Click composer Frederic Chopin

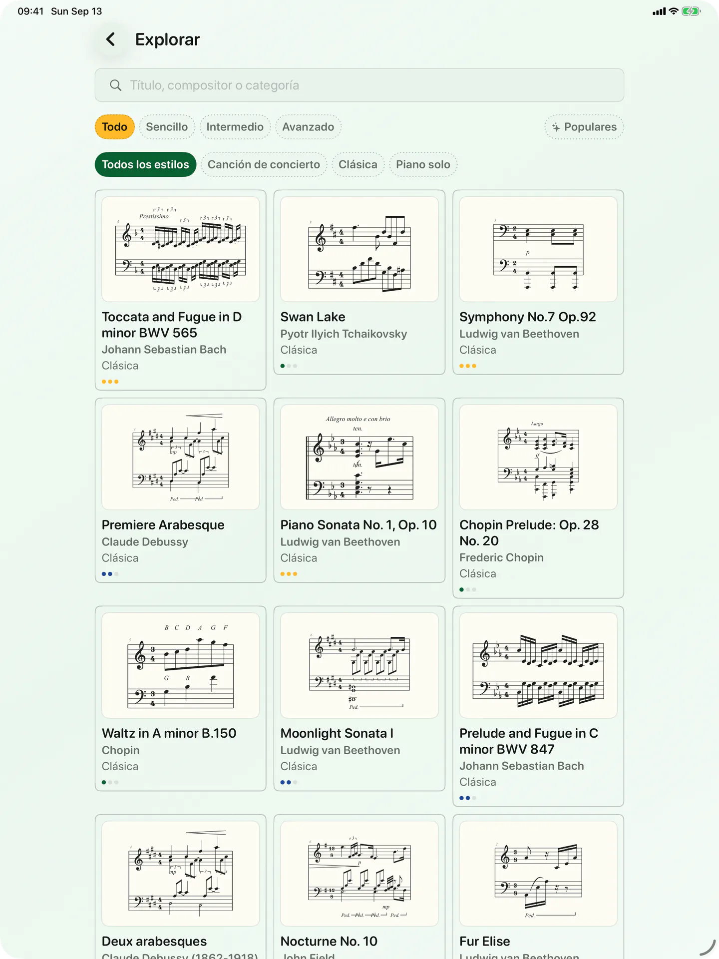coord(501,557)
